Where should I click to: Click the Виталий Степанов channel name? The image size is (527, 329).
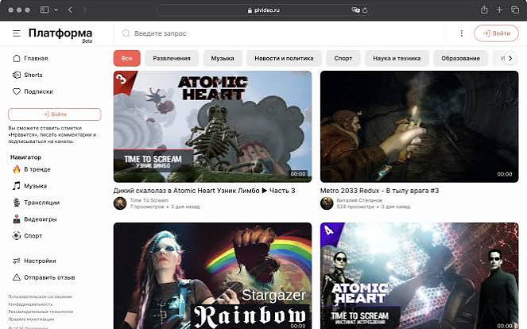359,200
